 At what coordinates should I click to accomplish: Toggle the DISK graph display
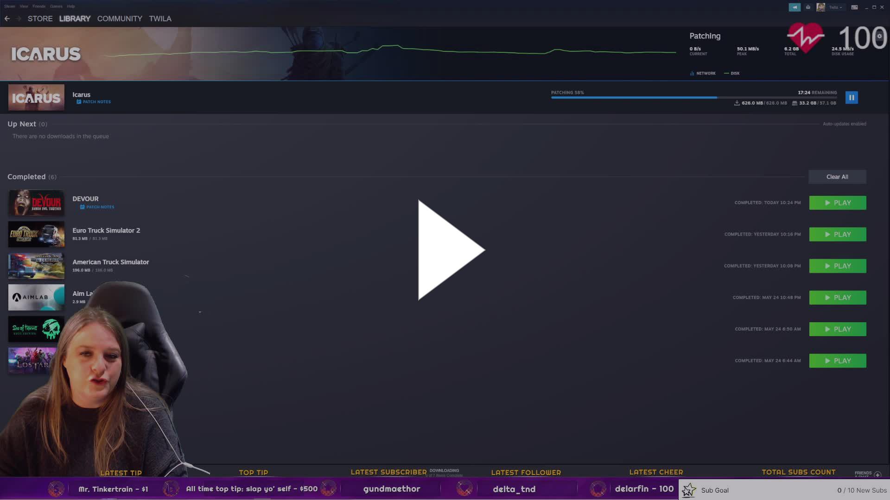coord(732,73)
